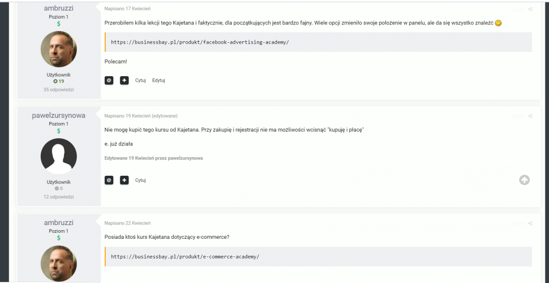Click the share icon on the 17 Kwiecień post

(x=530, y=9)
